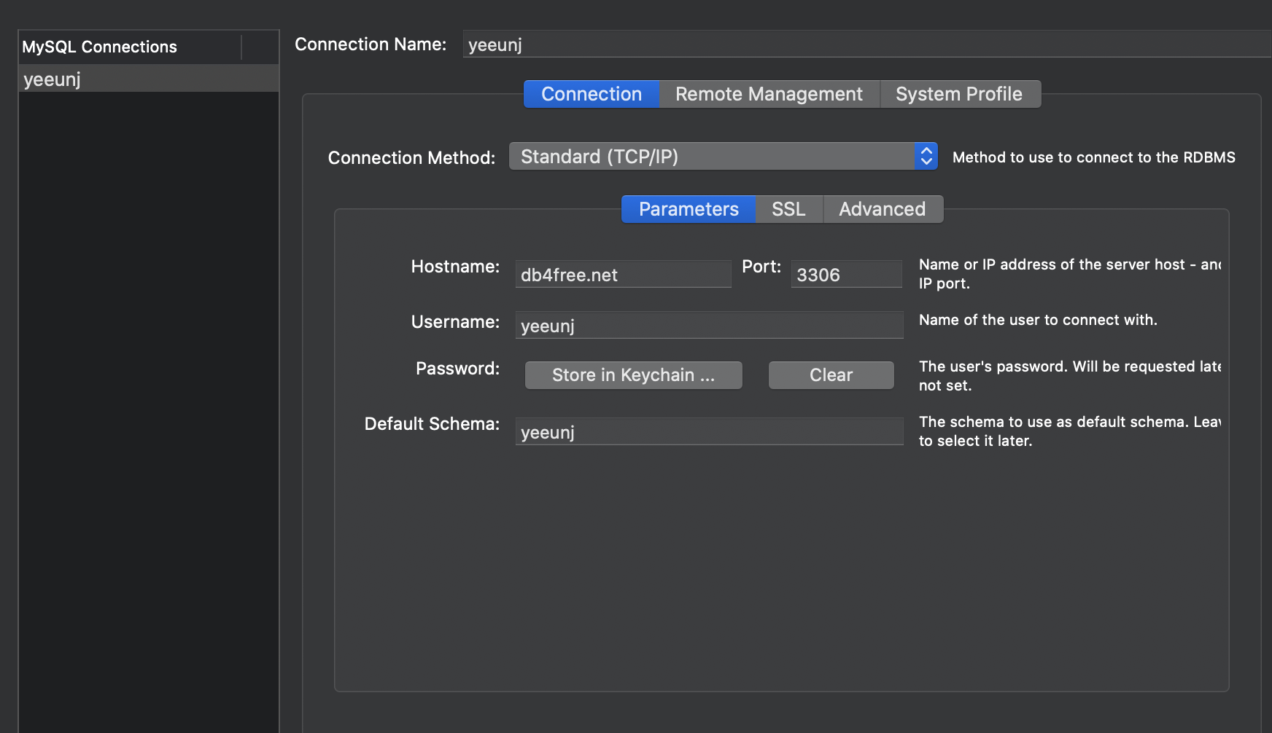Click the 'The user's password' description

(x=1070, y=376)
